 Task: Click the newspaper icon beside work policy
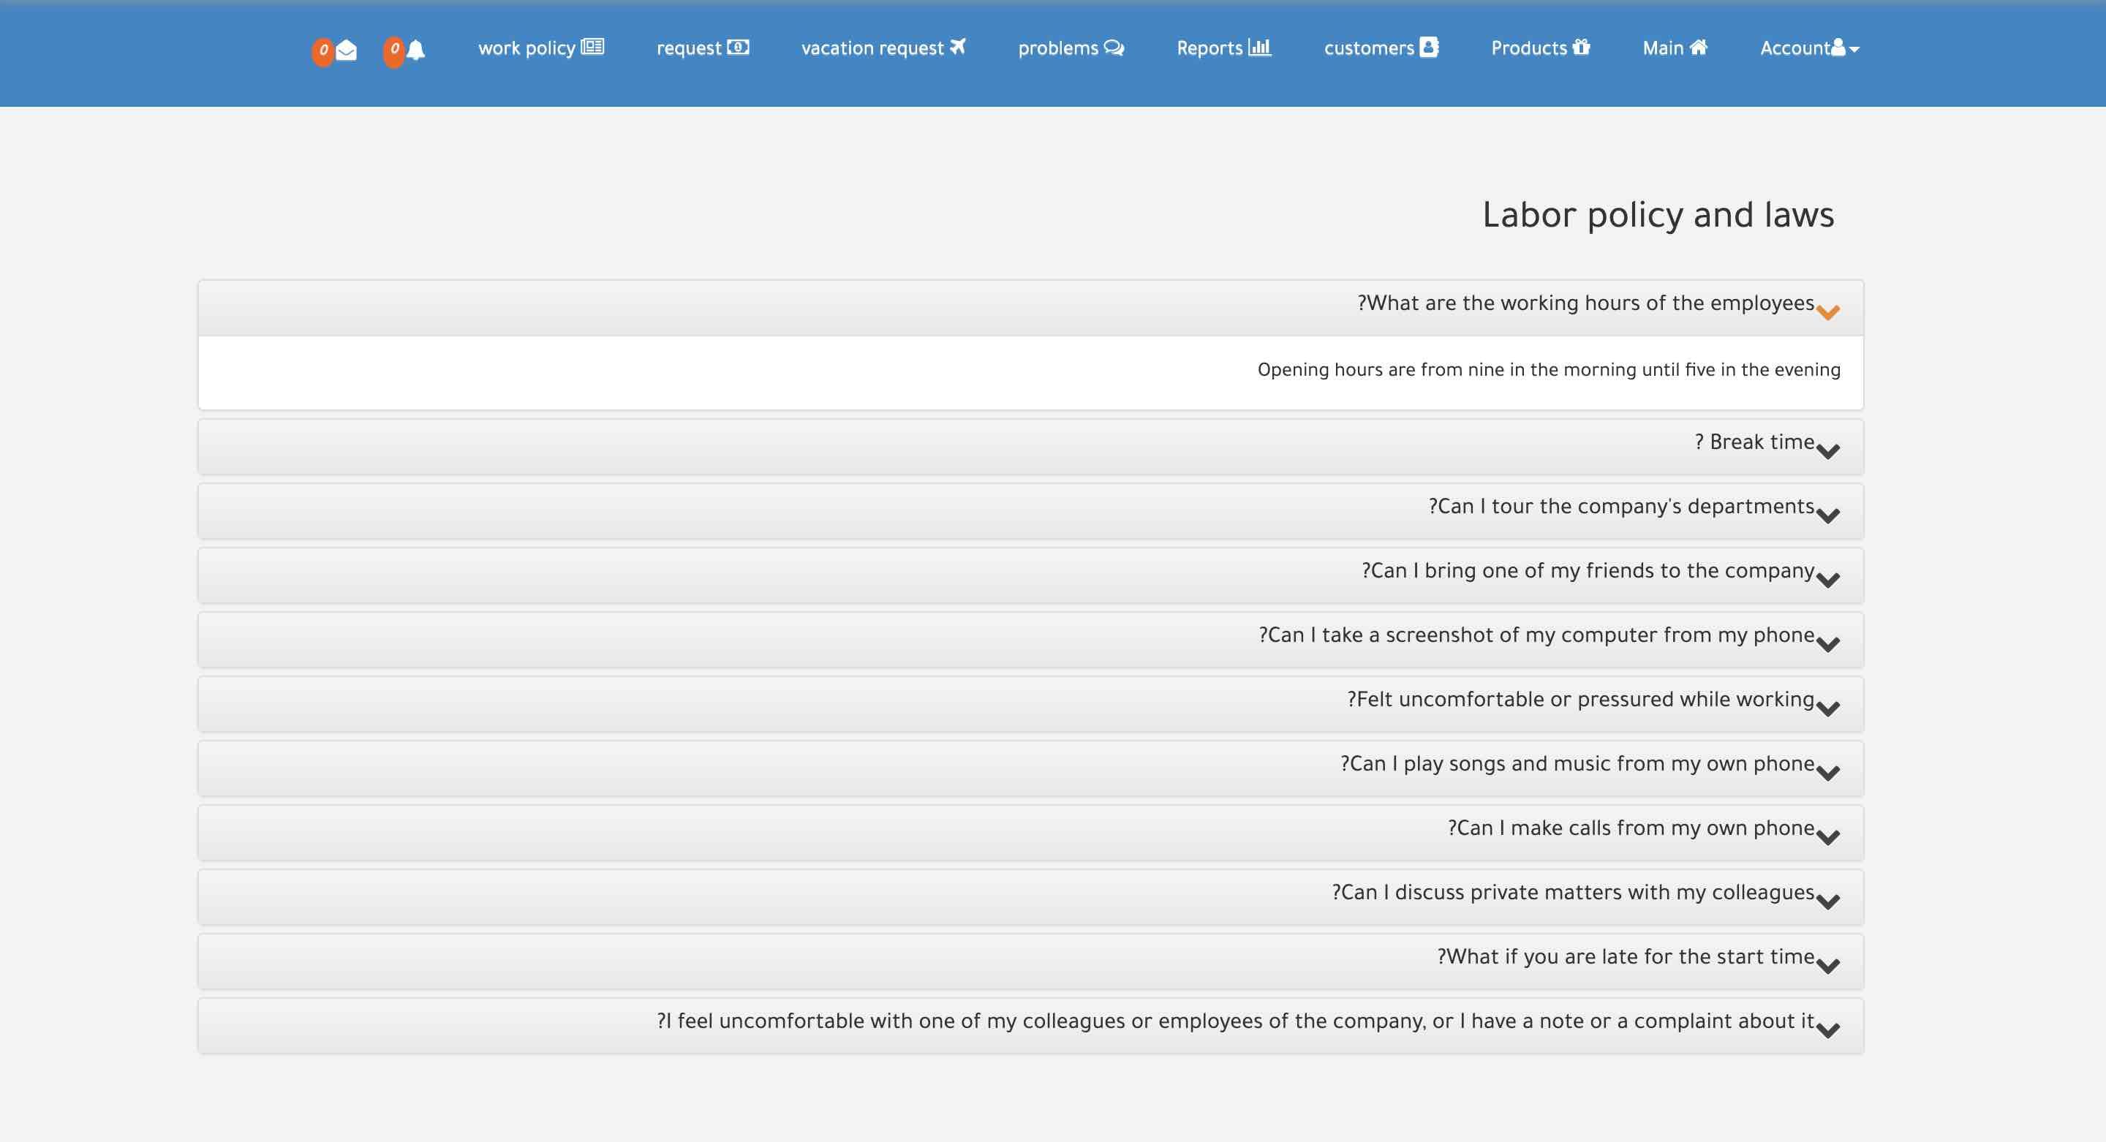click(x=593, y=48)
